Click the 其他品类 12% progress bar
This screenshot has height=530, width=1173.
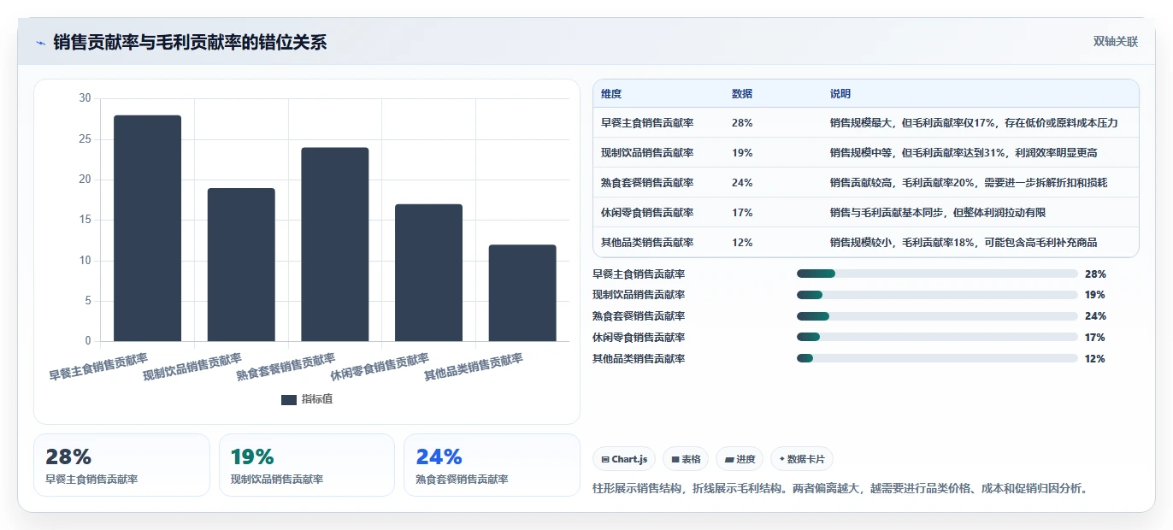point(937,359)
